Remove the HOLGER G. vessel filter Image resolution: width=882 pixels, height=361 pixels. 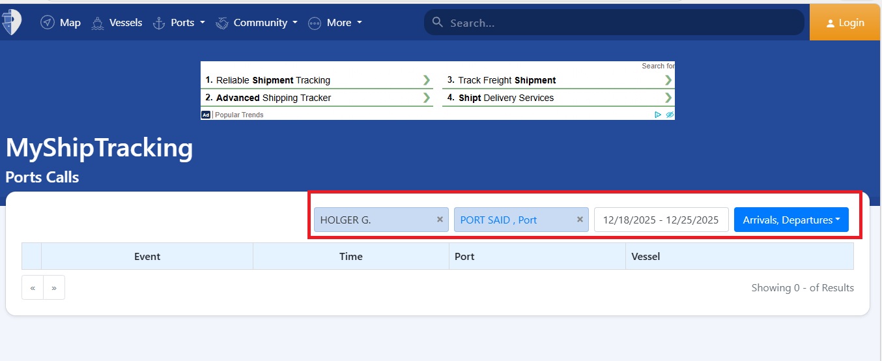(x=440, y=220)
